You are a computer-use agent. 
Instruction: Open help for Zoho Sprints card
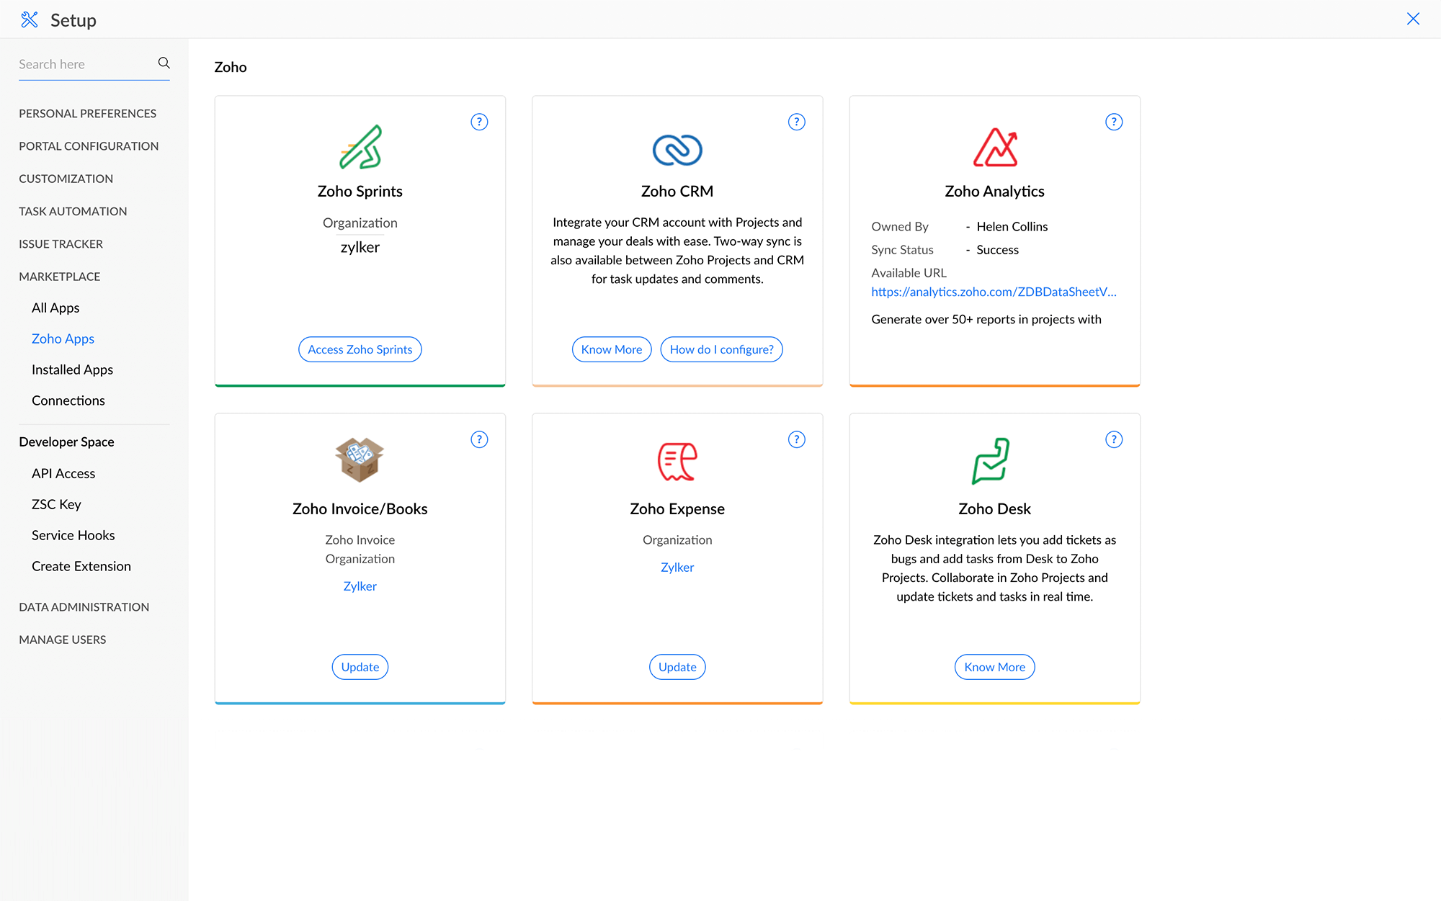(479, 122)
